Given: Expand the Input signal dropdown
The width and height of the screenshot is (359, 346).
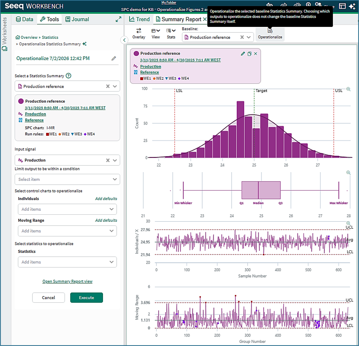Looking at the screenshot, I should coord(115,160).
